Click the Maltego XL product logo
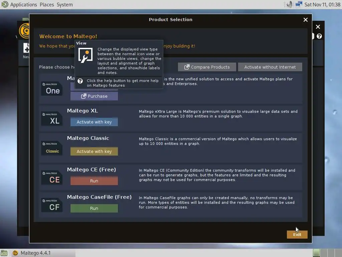Viewport: 342px width, 257px height. click(x=52, y=119)
